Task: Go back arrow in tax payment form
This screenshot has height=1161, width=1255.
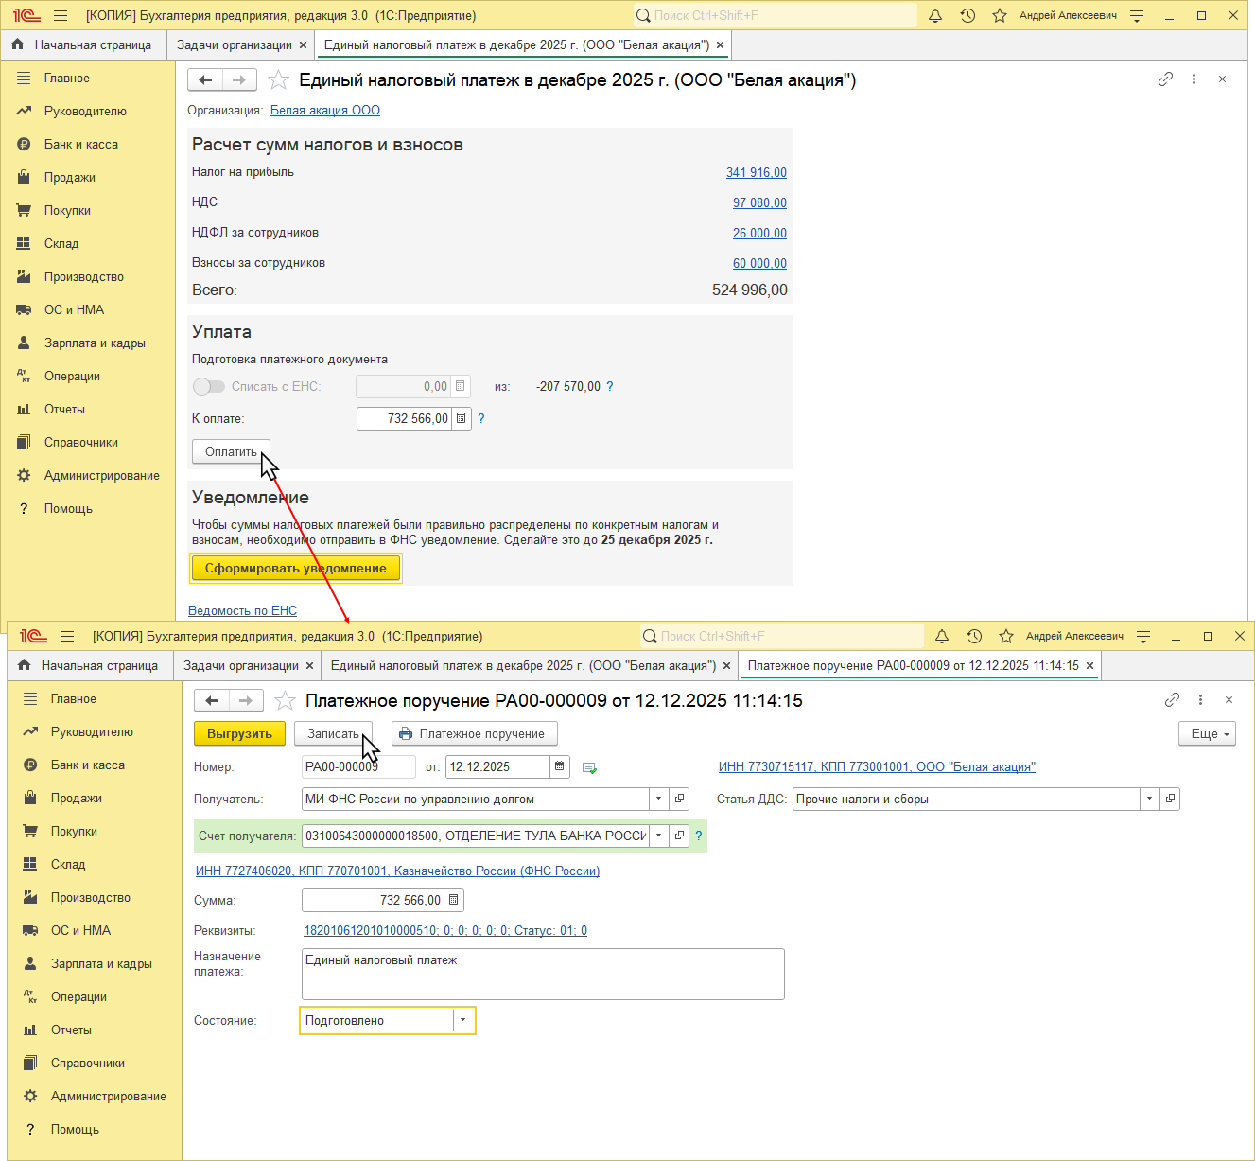Action: [x=205, y=80]
